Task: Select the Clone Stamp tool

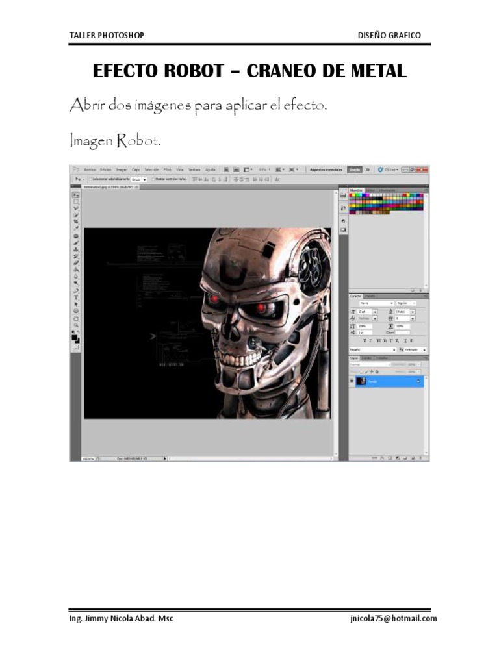Action: pos(76,249)
